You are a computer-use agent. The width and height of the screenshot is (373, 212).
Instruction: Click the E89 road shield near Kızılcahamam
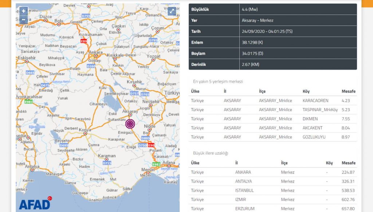tap(84, 41)
